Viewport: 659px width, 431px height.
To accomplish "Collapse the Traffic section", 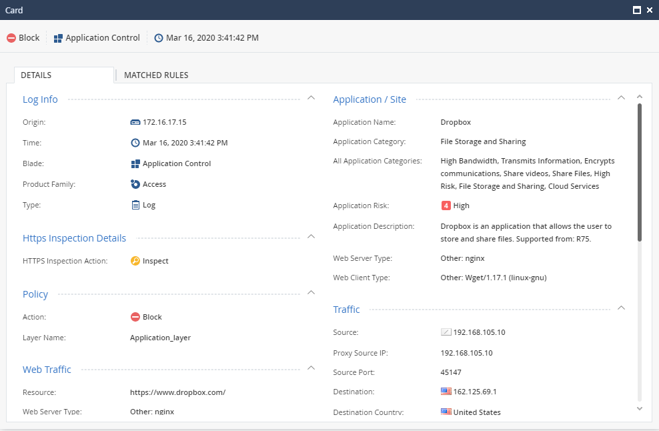I will coord(621,308).
